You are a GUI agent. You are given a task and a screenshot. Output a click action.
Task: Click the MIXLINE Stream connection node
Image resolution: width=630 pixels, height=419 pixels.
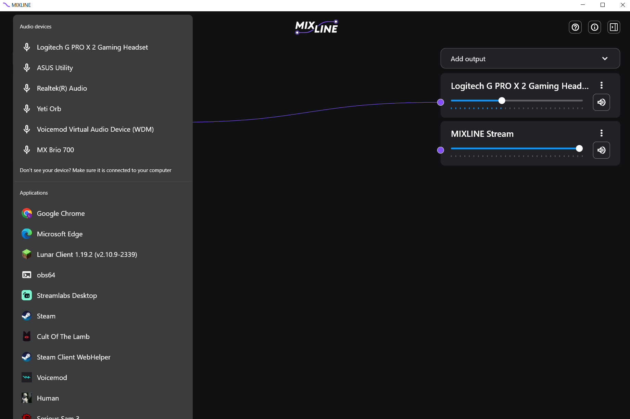pos(441,150)
